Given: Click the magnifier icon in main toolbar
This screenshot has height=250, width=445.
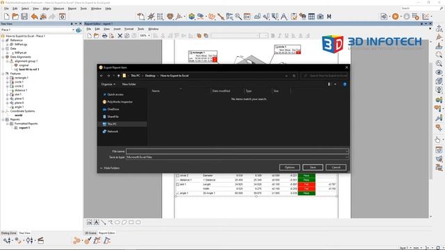Looking at the screenshot, I should tap(238, 17).
